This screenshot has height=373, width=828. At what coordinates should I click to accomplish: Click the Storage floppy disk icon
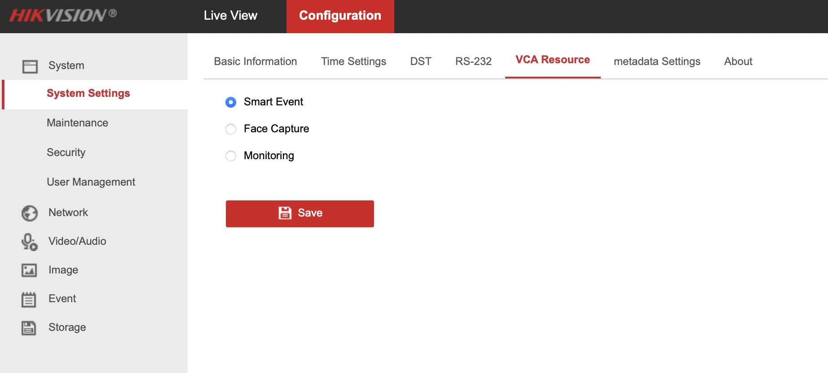pos(29,328)
